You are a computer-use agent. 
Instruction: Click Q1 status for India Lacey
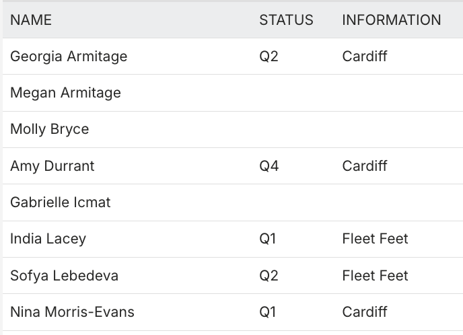(268, 239)
